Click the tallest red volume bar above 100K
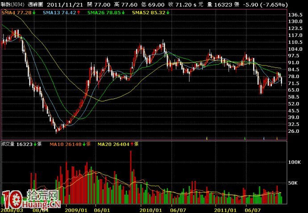The image size is (308, 213). pyautogui.click(x=131, y=177)
